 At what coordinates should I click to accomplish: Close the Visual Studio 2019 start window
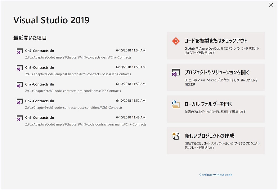(x=271, y=5)
